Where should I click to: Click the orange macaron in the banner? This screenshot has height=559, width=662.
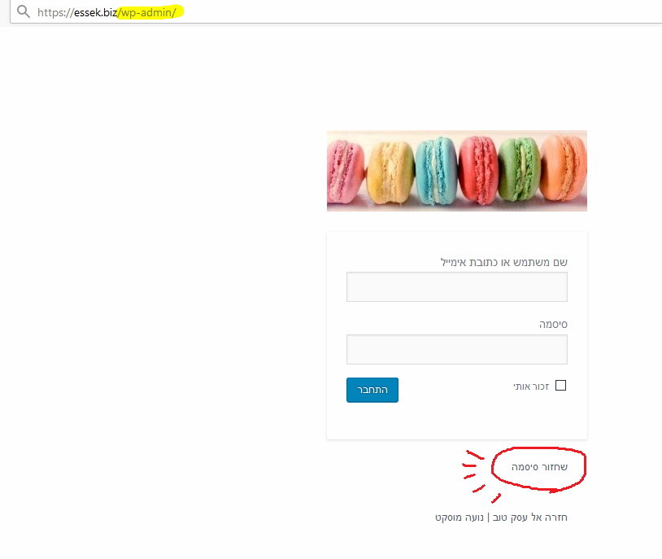pyautogui.click(x=564, y=168)
